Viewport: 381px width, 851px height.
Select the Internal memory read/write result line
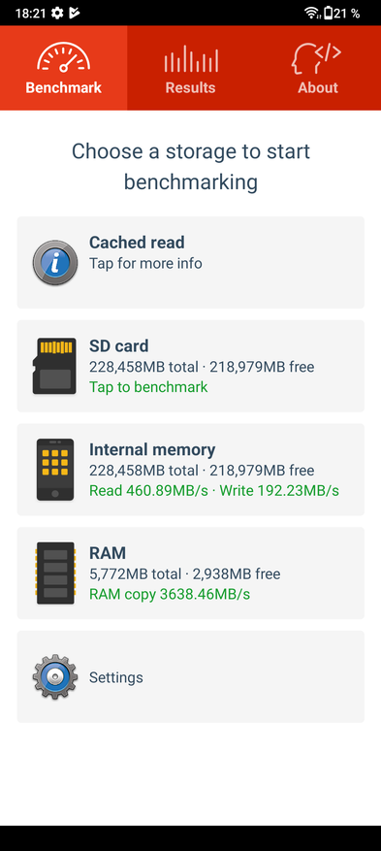(x=214, y=491)
